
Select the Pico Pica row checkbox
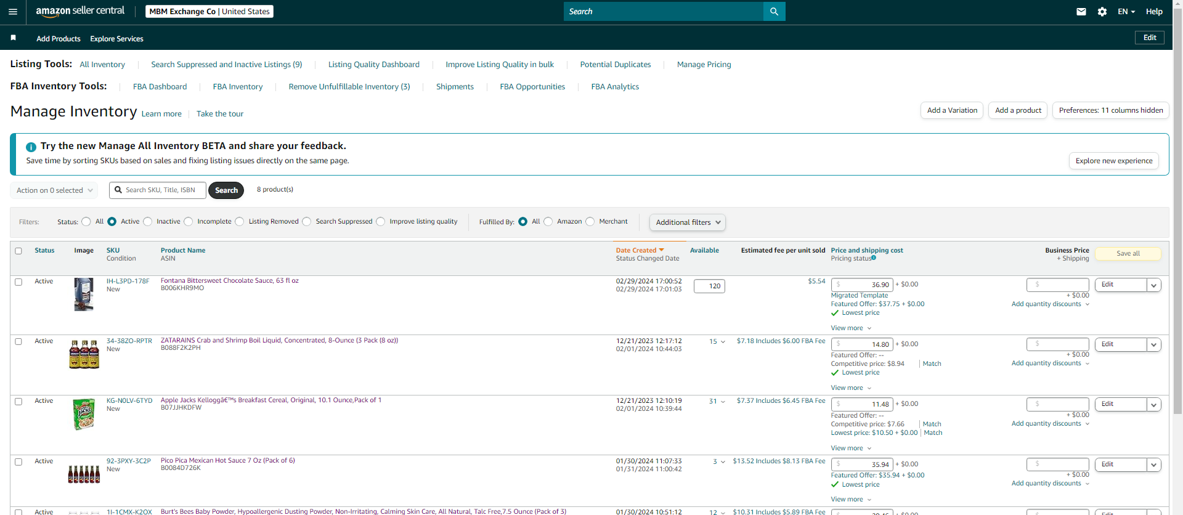18,461
